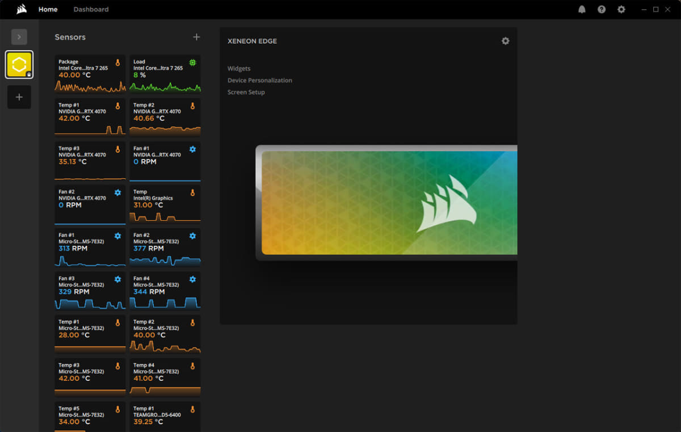Switch to the Home tab
This screenshot has height=432, width=681.
48,9
